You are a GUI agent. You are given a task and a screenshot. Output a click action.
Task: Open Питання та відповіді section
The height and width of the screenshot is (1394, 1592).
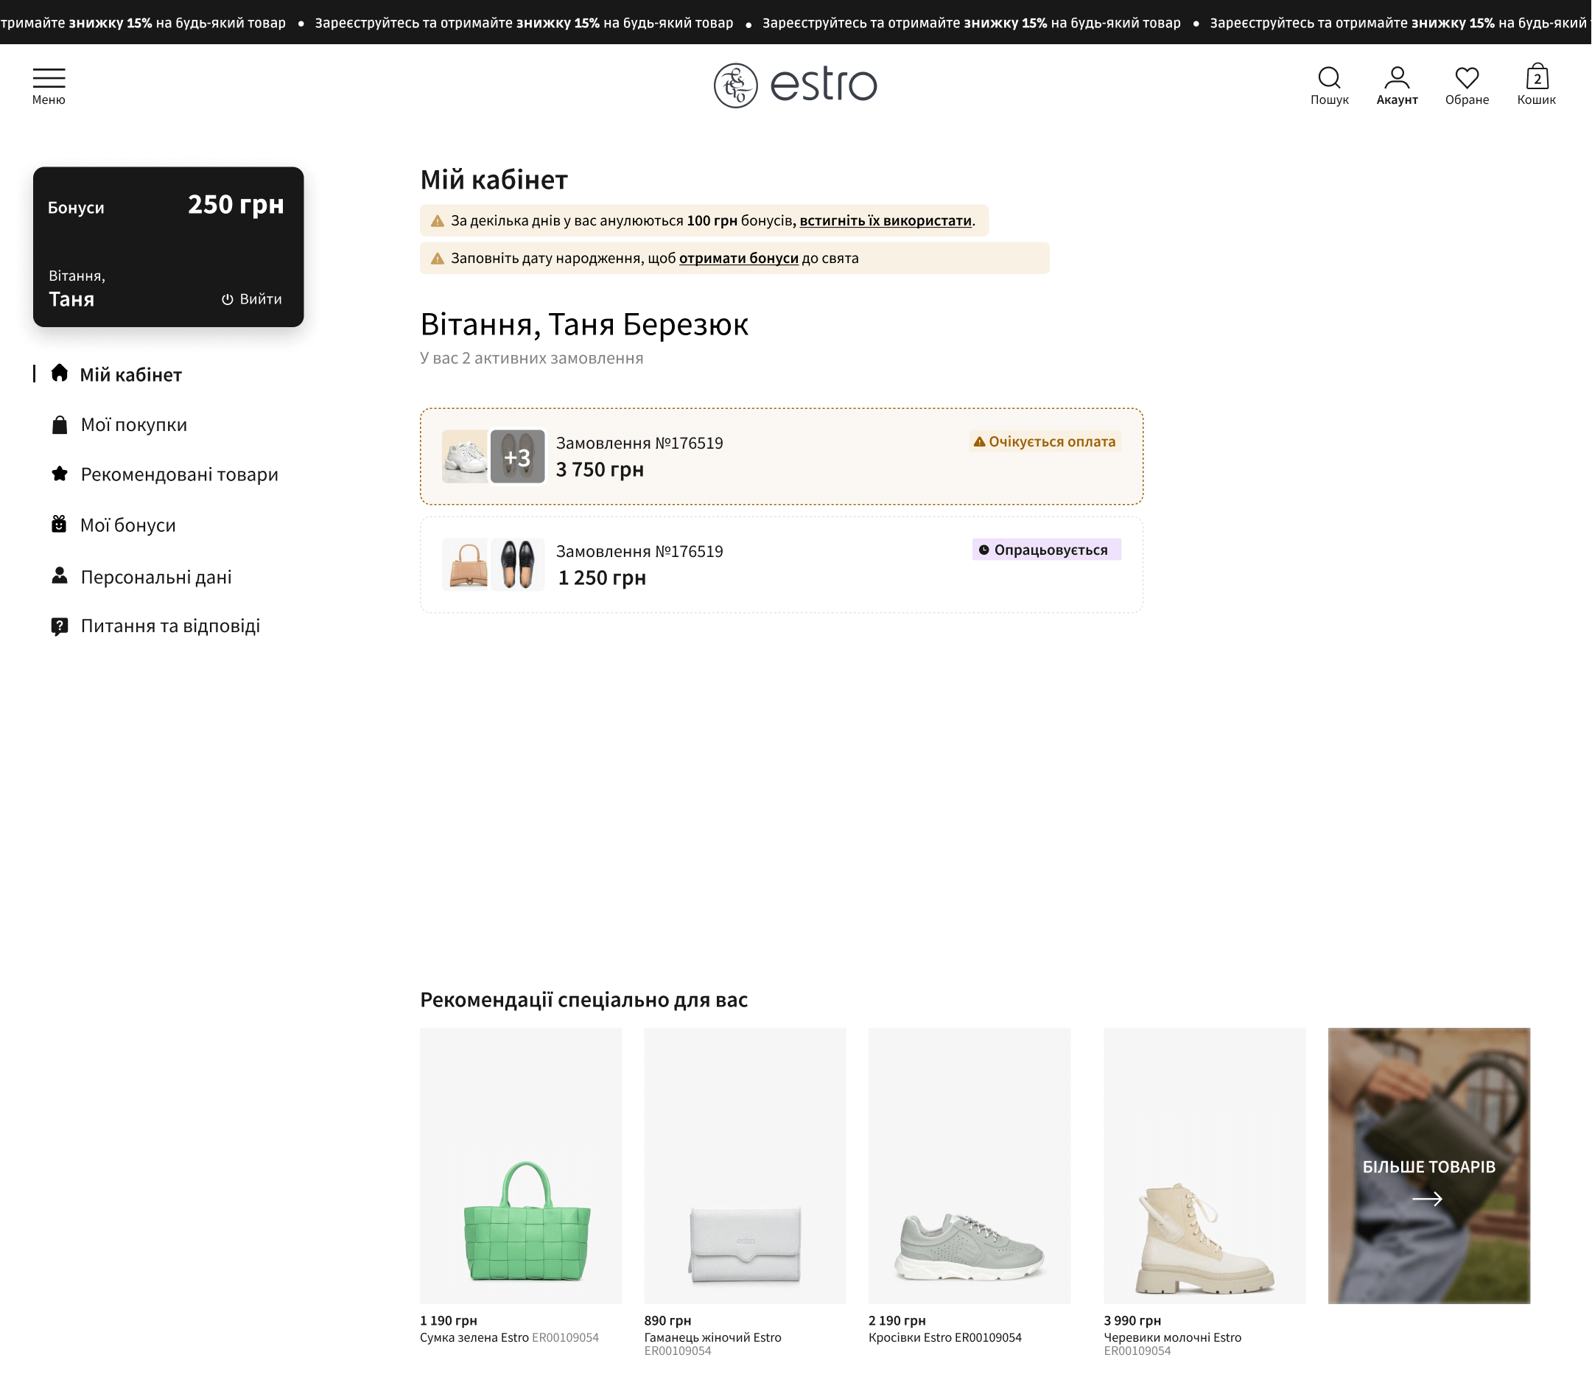(x=169, y=626)
